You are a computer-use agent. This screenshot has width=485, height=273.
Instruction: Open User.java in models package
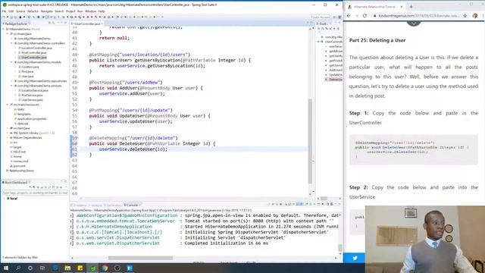[x=26, y=76]
